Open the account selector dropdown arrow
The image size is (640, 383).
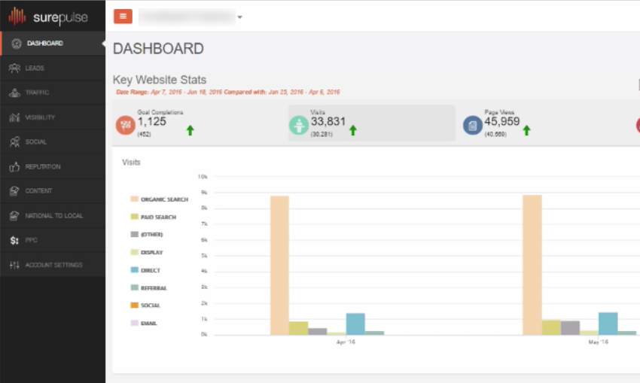click(x=239, y=17)
